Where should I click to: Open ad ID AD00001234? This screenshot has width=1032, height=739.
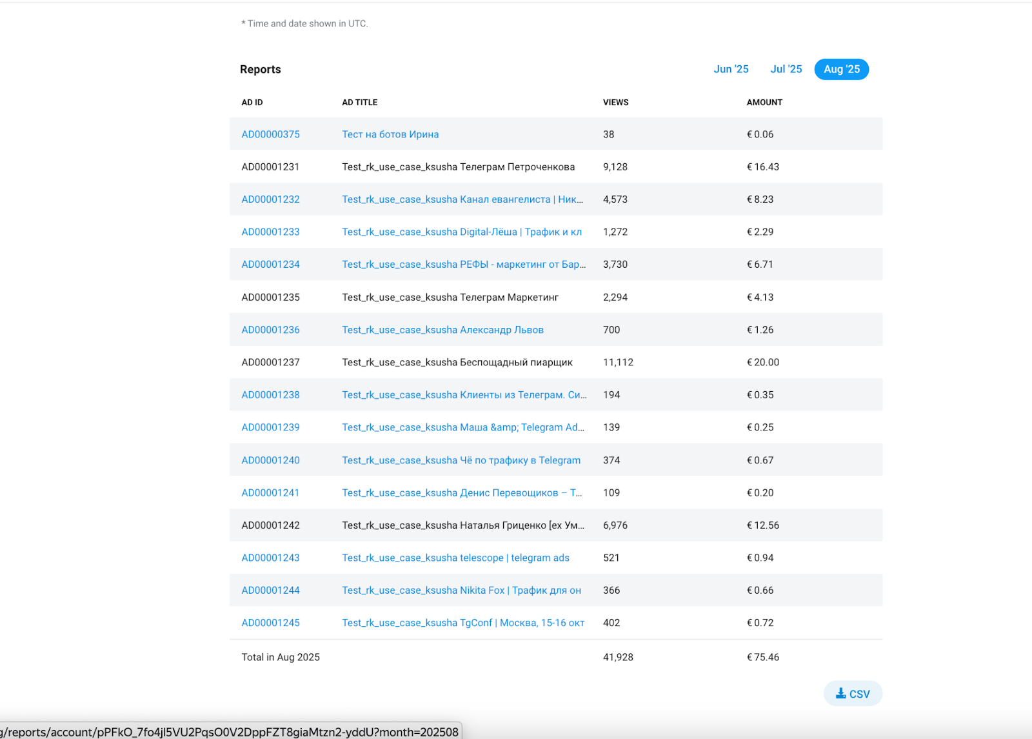click(x=270, y=265)
